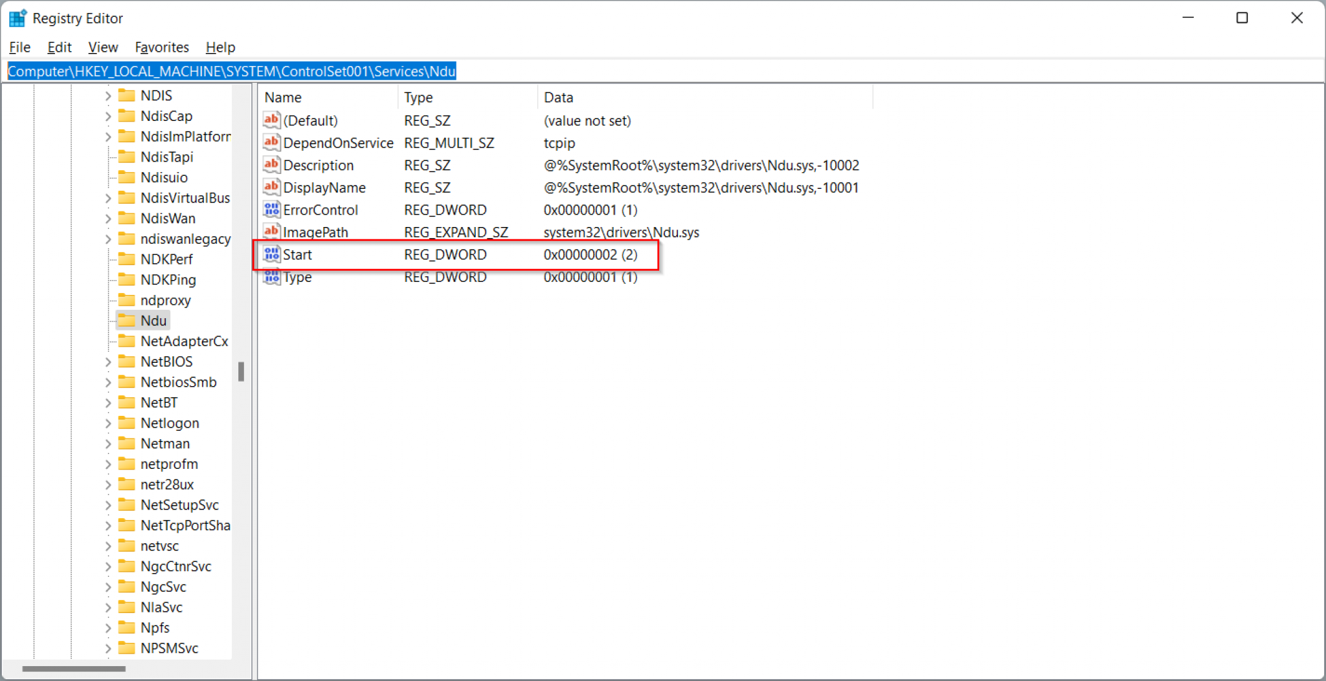Screen dimensions: 1326x681
Task: Click the REG_DWORD icon beside Type
Action: point(271,277)
